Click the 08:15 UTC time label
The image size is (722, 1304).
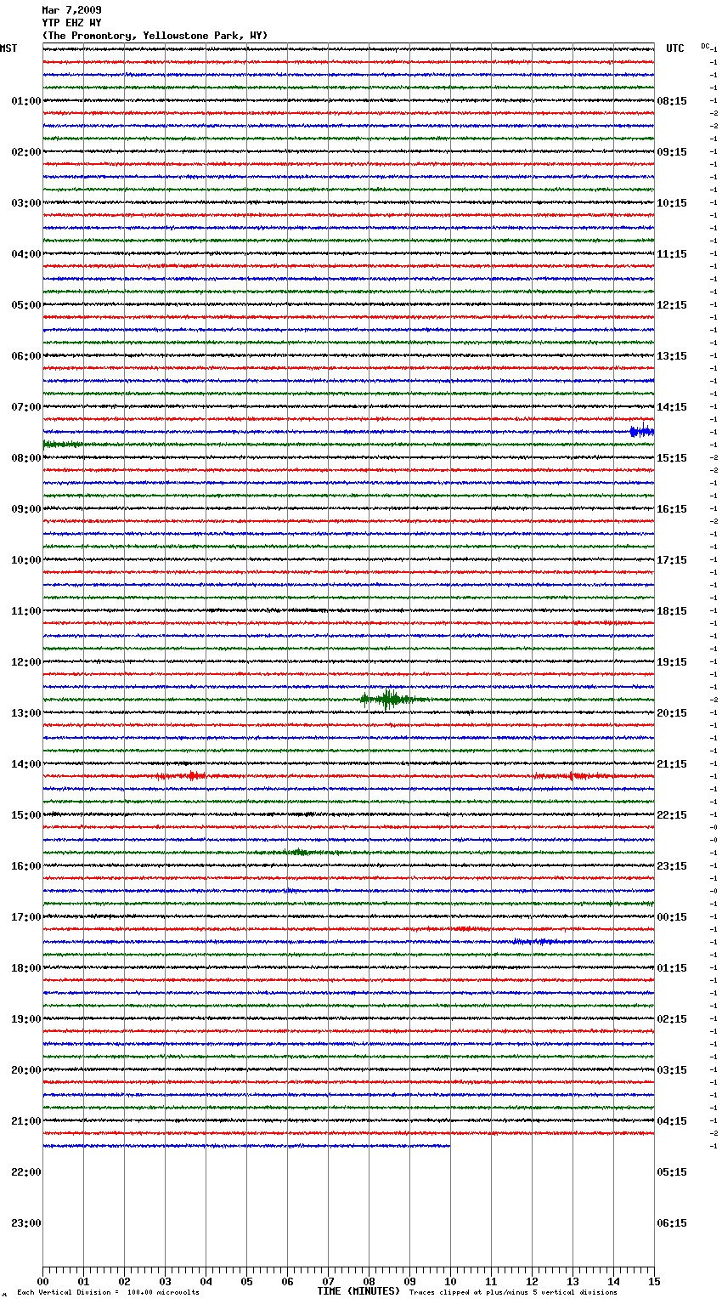point(672,101)
